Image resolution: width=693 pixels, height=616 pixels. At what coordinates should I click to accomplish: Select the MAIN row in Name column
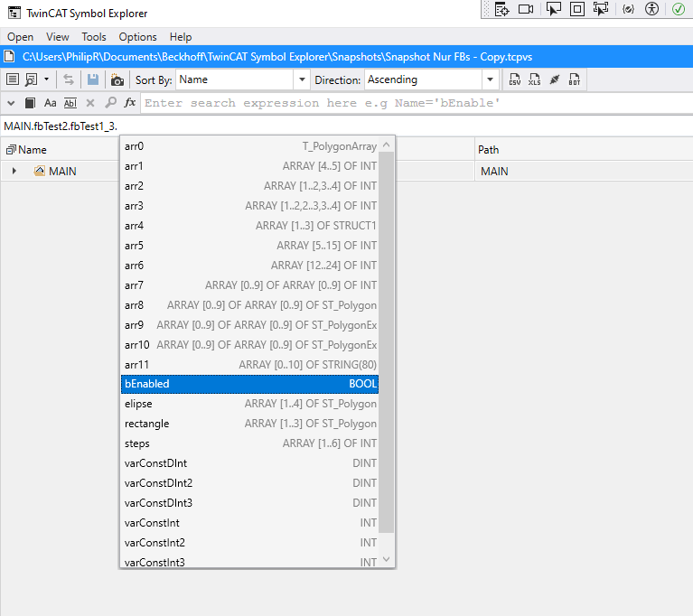62,171
